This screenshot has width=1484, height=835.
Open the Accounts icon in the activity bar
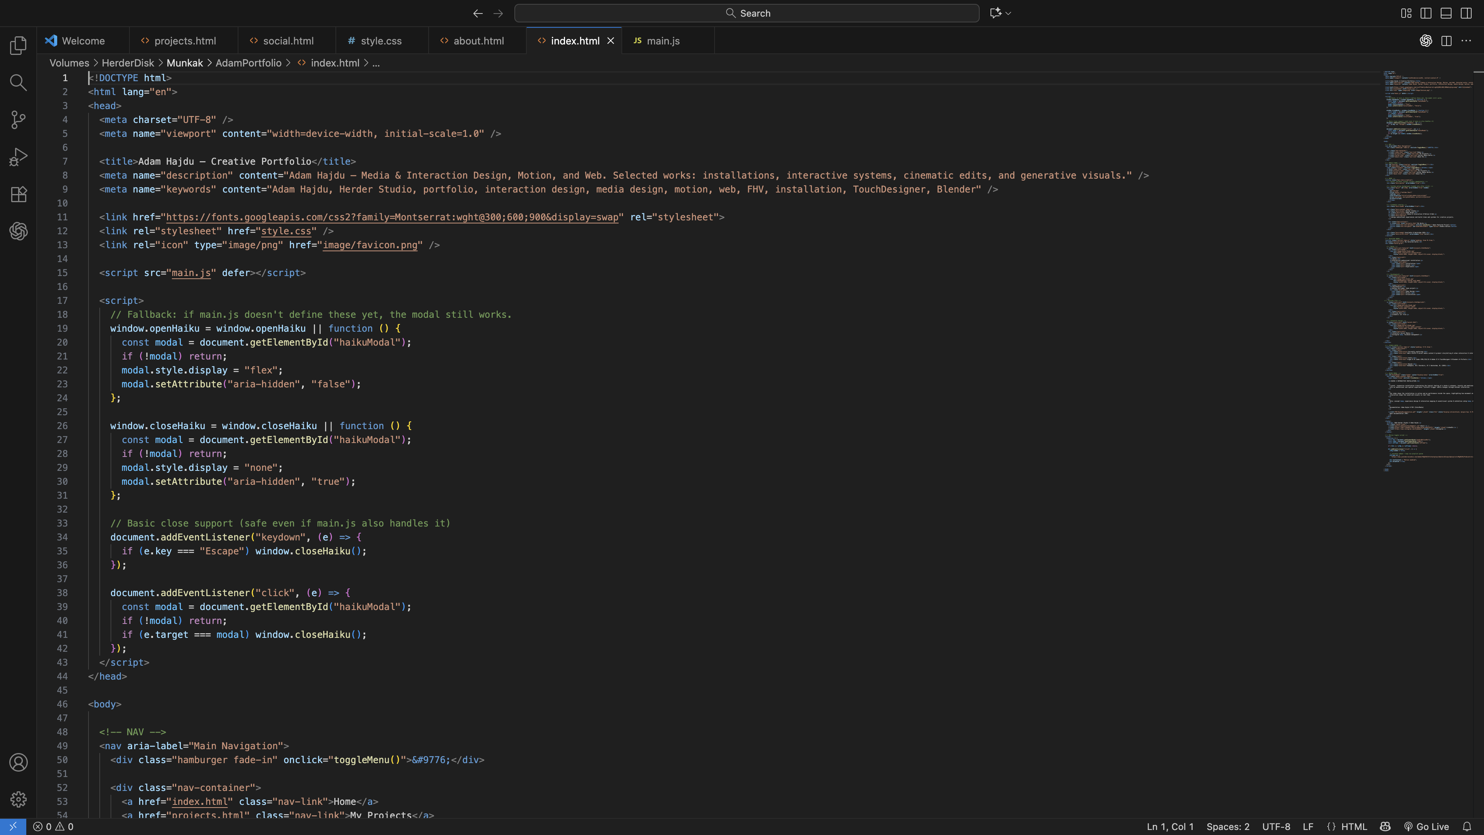point(18,762)
